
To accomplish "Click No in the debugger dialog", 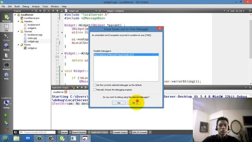I will [134, 103].
